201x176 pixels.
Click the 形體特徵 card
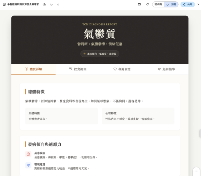[61, 116]
